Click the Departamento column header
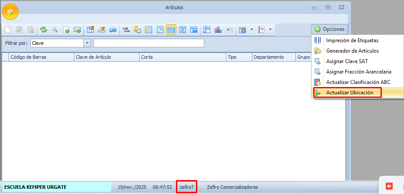Image resolution: width=404 pixels, height=194 pixels. [x=268, y=57]
